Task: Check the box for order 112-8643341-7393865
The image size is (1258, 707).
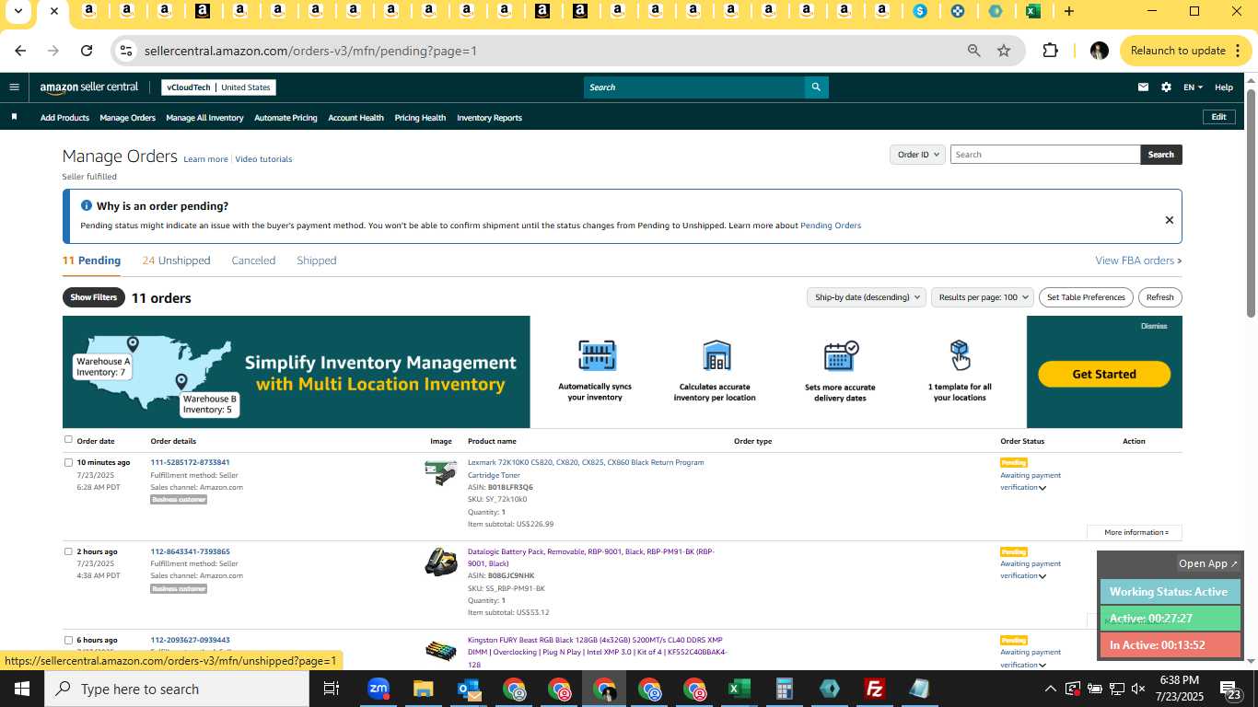Action: click(68, 551)
